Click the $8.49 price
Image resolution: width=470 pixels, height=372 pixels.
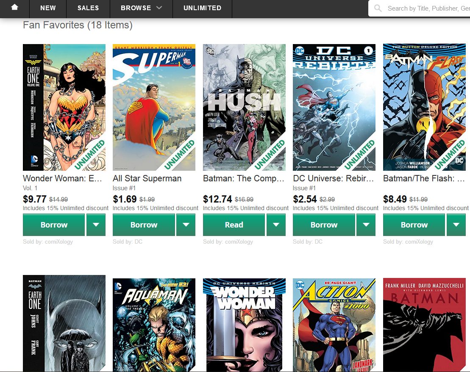pos(395,199)
